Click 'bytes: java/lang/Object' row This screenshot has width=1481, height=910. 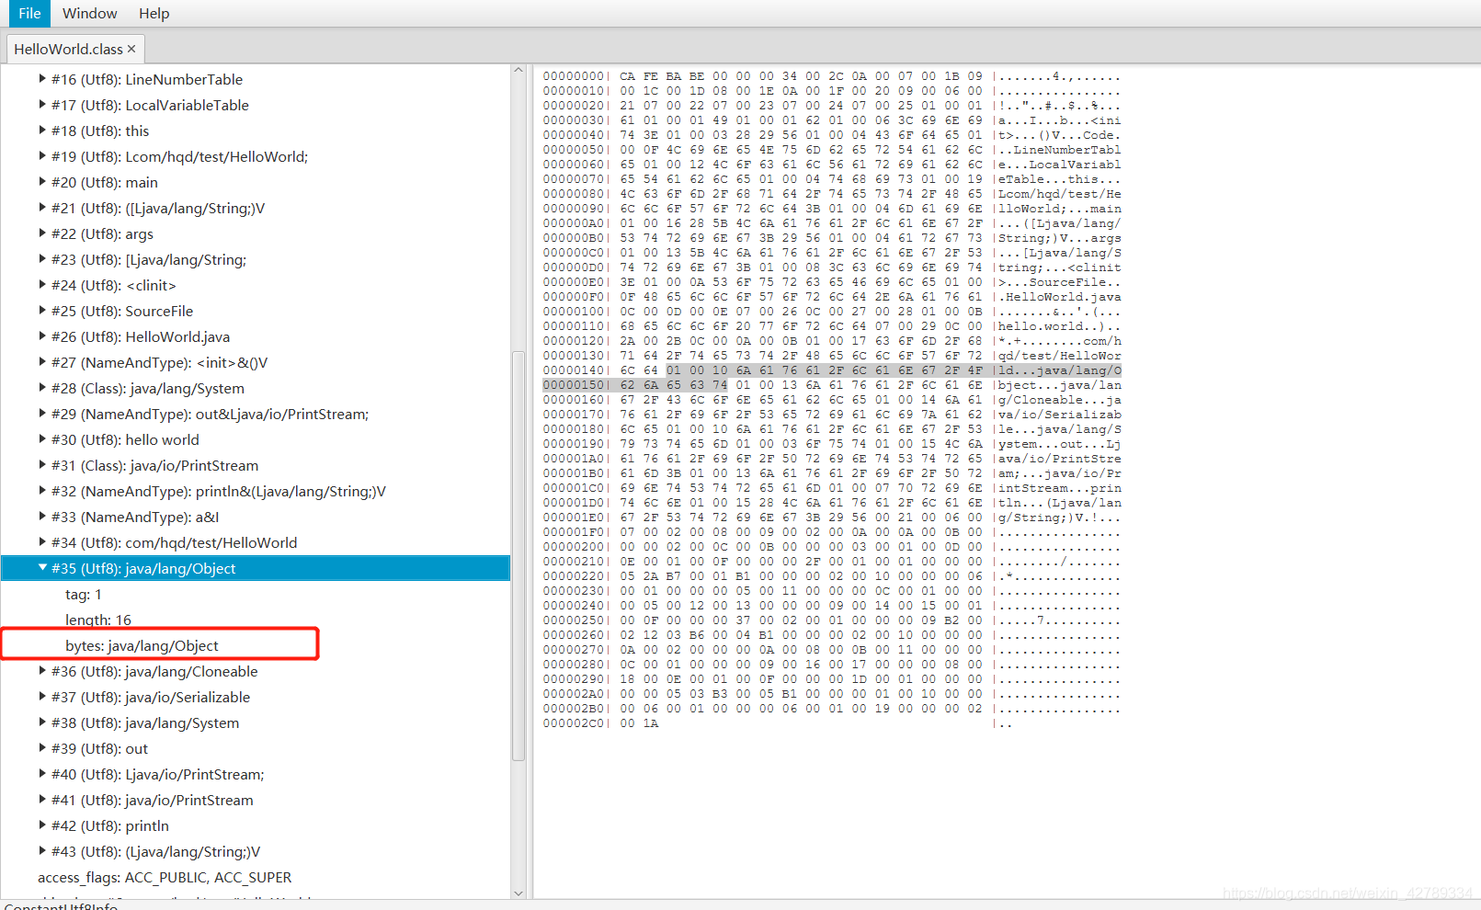point(256,645)
